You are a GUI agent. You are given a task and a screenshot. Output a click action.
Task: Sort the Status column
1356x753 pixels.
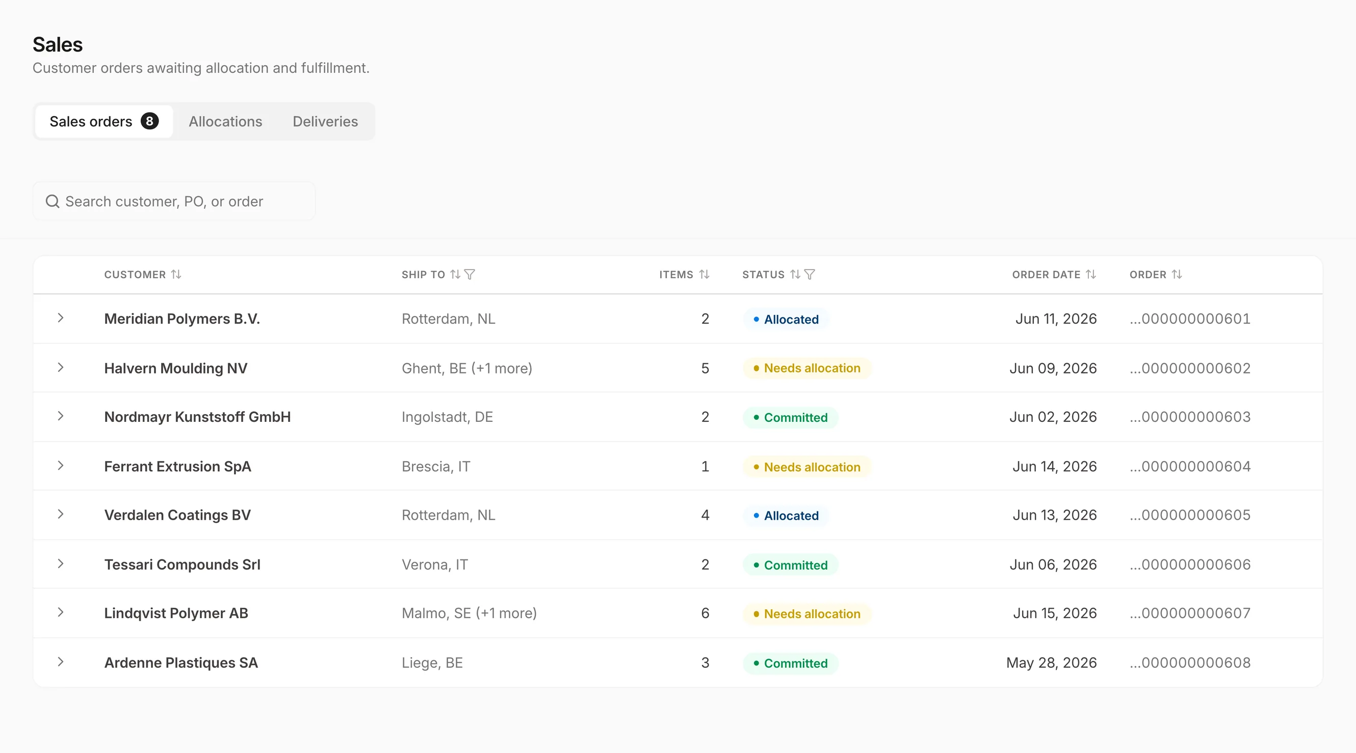(795, 274)
